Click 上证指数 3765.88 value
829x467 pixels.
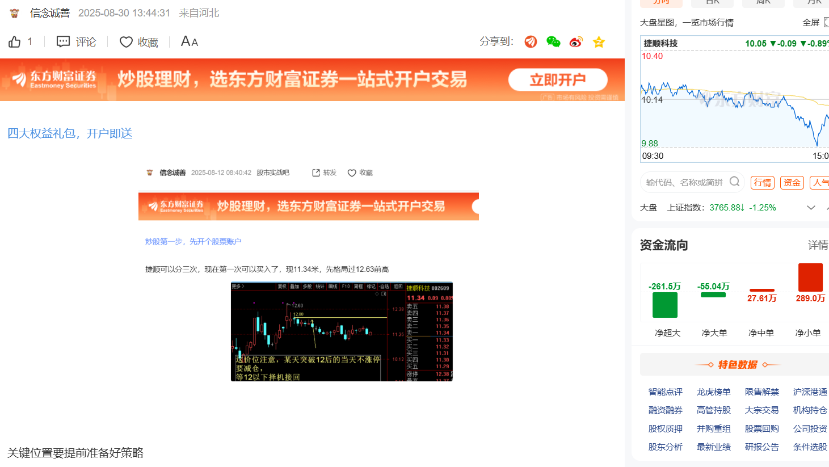click(726, 208)
